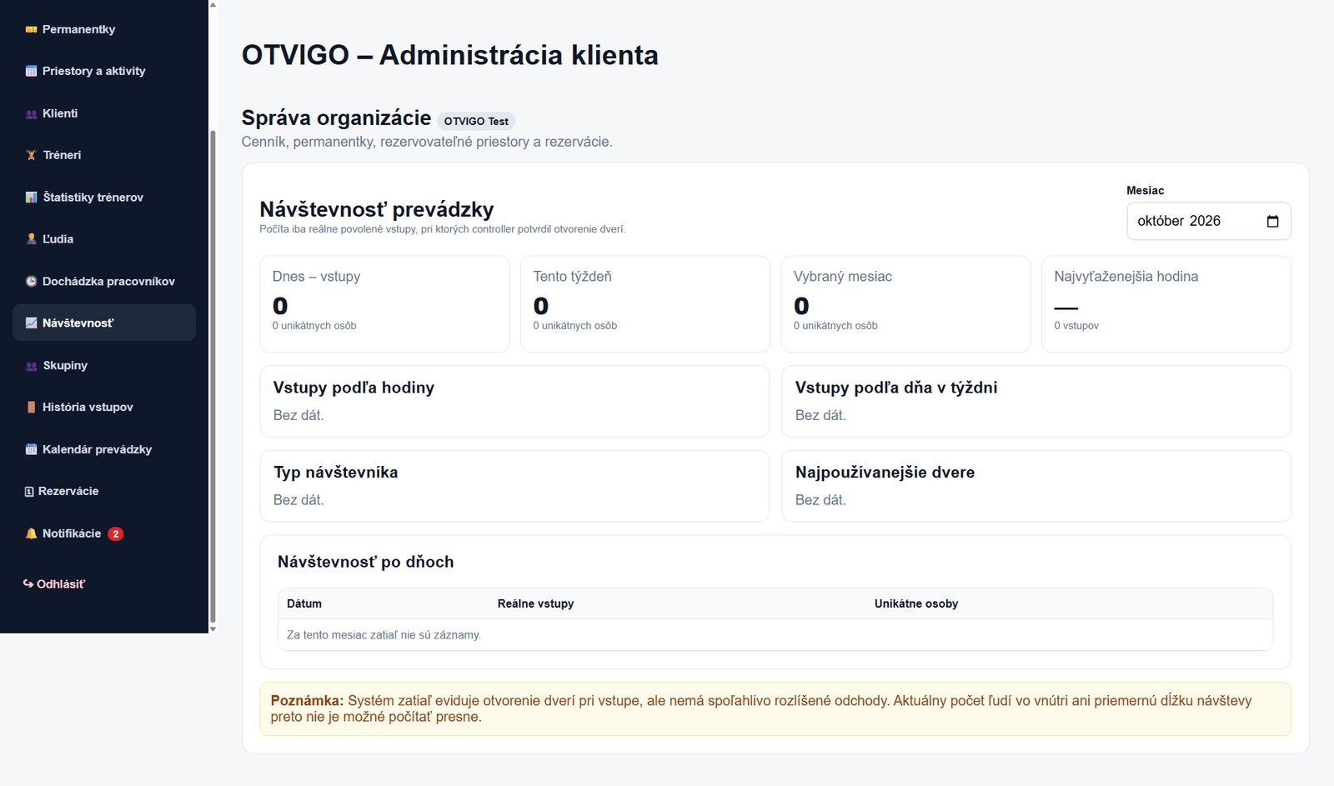Select Štatistiky trénerov in sidebar
This screenshot has width=1334, height=786.
pos(104,198)
